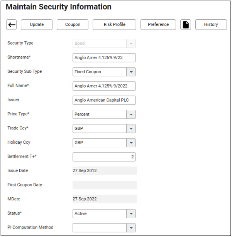Open the PI Computation Method dropdown
The height and width of the screenshot is (237, 232).
(131, 228)
